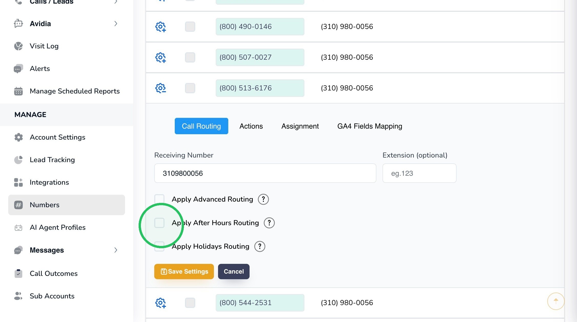
Task: Click the Lead Tracking pie chart icon
Action: point(18,160)
